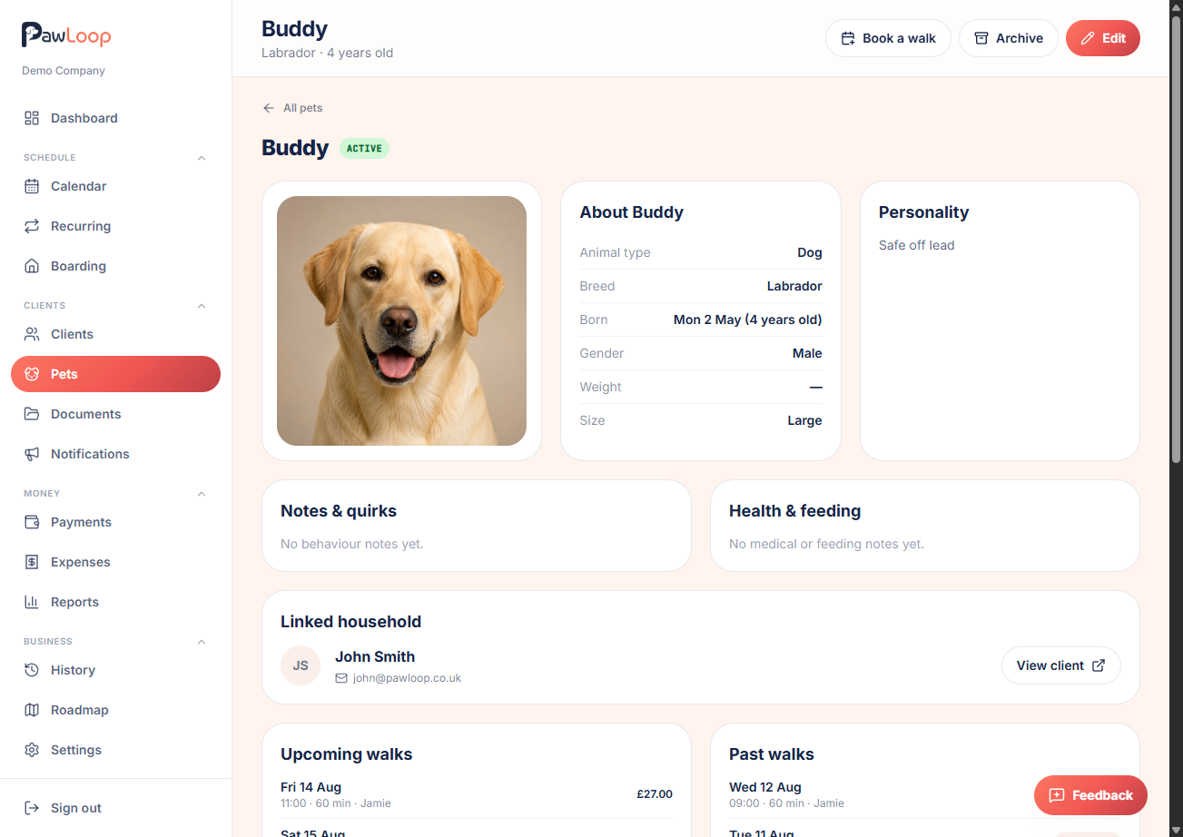
Task: Collapse the Business sidebar section
Action: point(202,642)
